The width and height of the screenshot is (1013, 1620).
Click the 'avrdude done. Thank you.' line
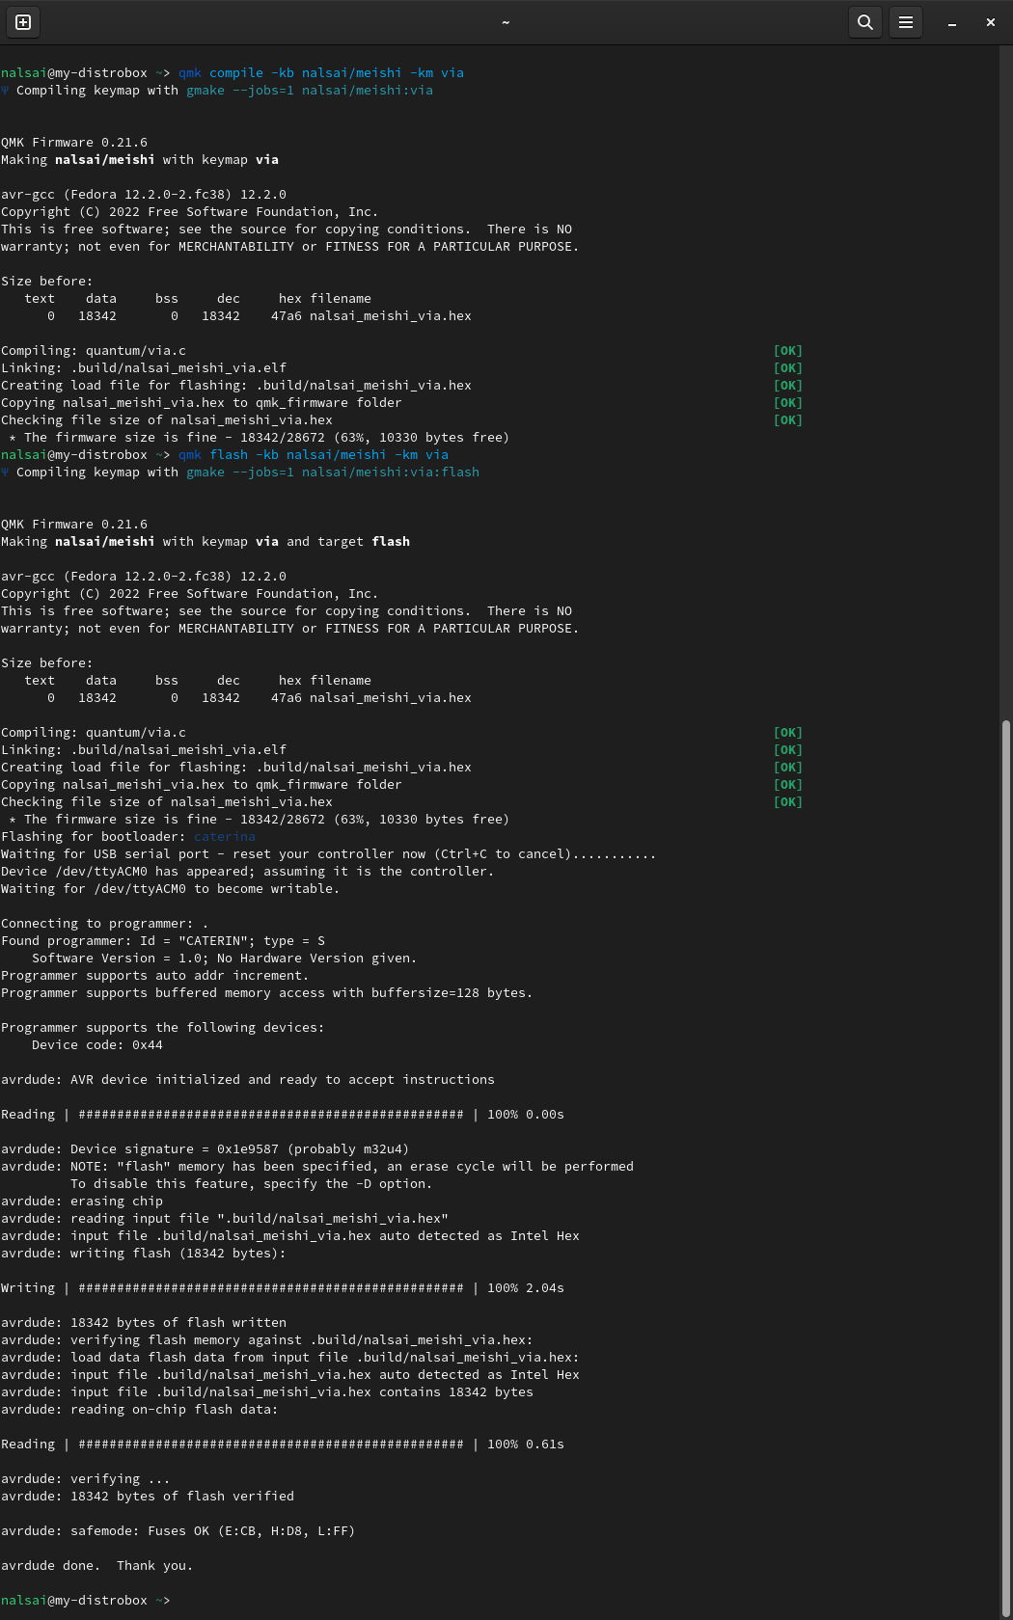pyautogui.click(x=96, y=1566)
